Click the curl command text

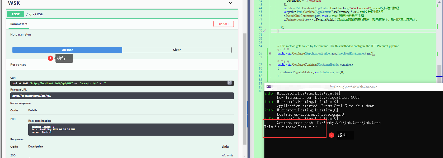[59, 83]
